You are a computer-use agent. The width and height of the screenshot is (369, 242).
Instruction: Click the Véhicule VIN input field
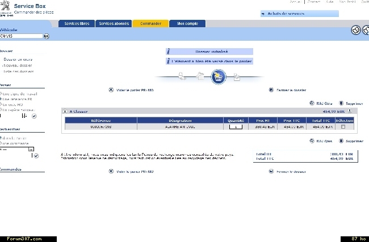coord(21,36)
